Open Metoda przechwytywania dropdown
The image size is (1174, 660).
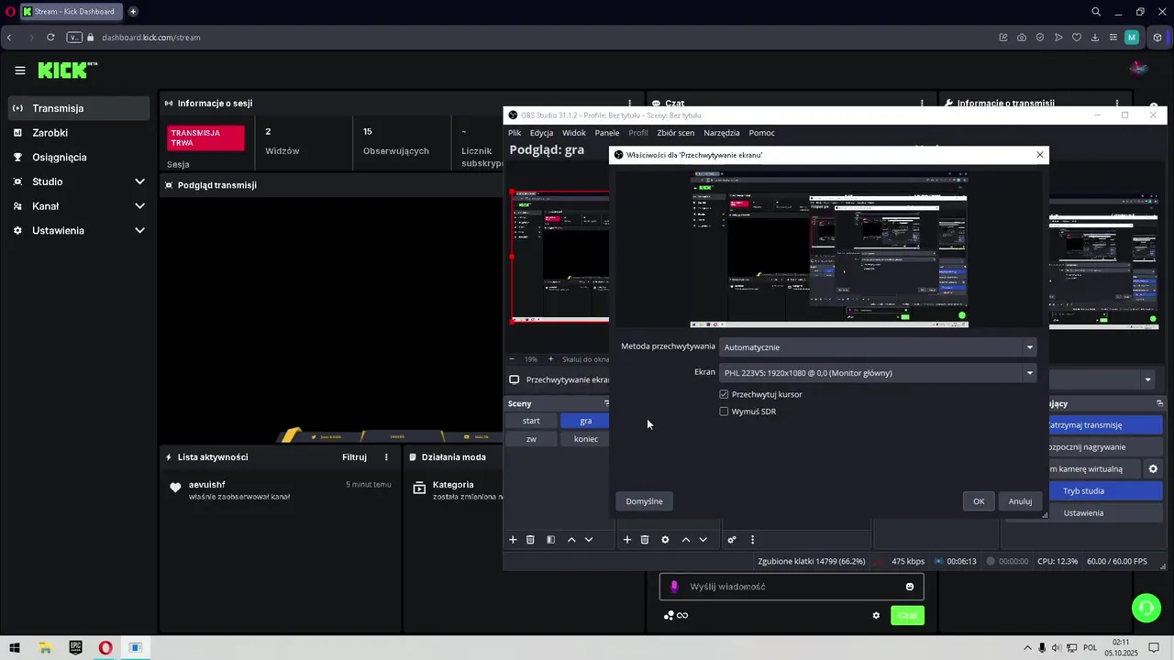point(879,346)
